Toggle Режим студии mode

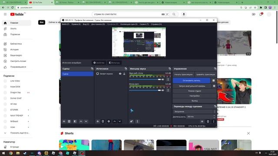point(195,91)
